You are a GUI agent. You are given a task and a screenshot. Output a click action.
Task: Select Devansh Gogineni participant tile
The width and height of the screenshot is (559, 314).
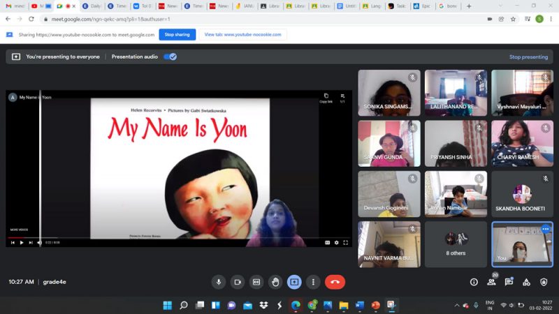point(389,194)
